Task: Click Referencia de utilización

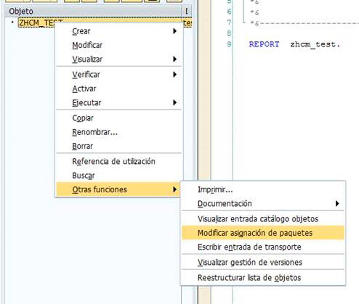Action: pyautogui.click(x=114, y=161)
